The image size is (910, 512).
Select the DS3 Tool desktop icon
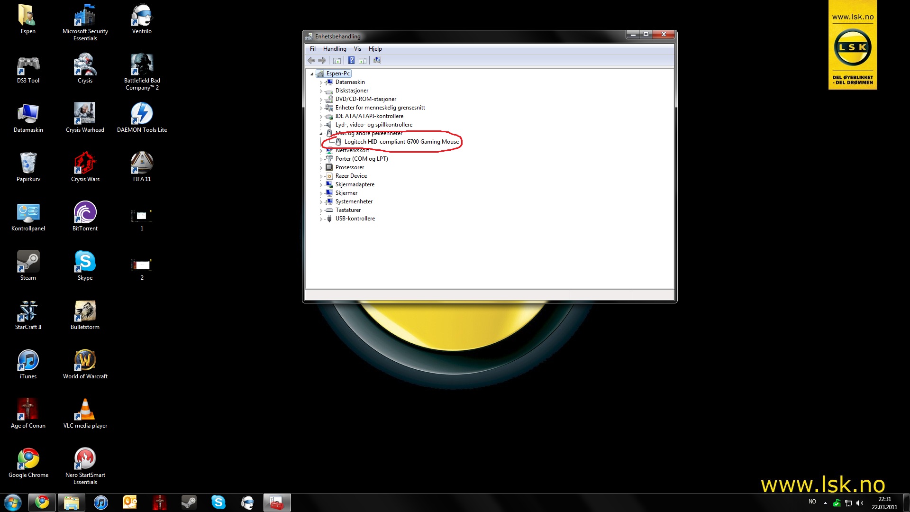[28, 69]
